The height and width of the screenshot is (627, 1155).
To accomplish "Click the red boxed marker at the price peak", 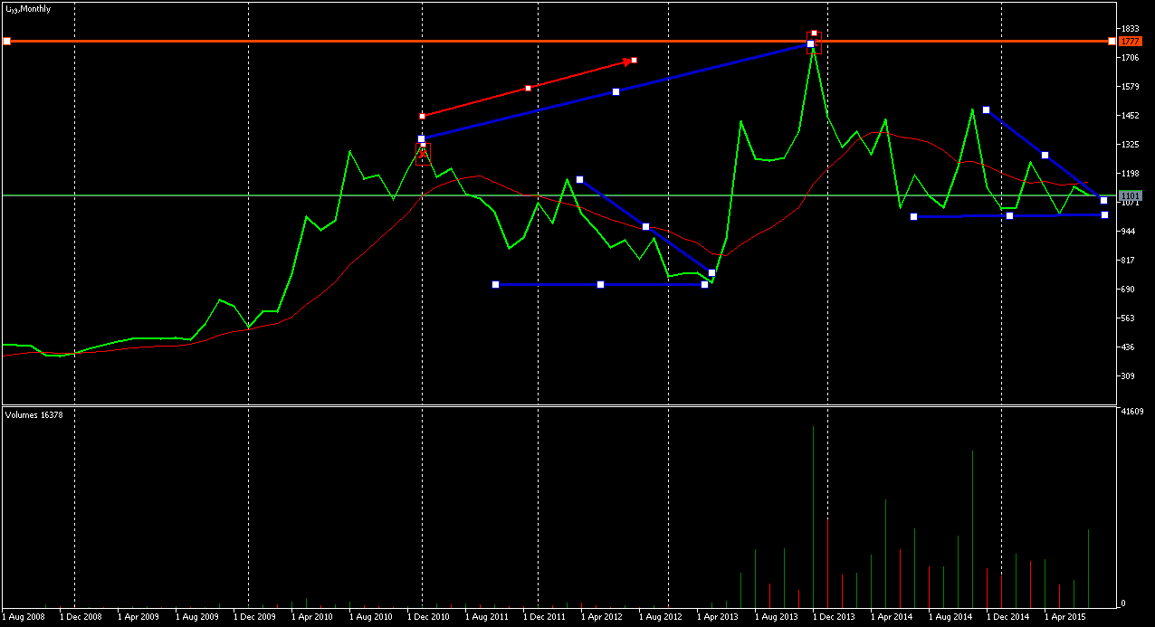I will click(814, 34).
